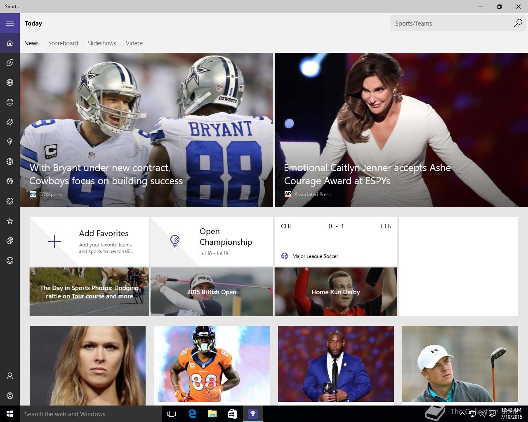Open the Open Championship tile
528x422 pixels.
(x=212, y=241)
